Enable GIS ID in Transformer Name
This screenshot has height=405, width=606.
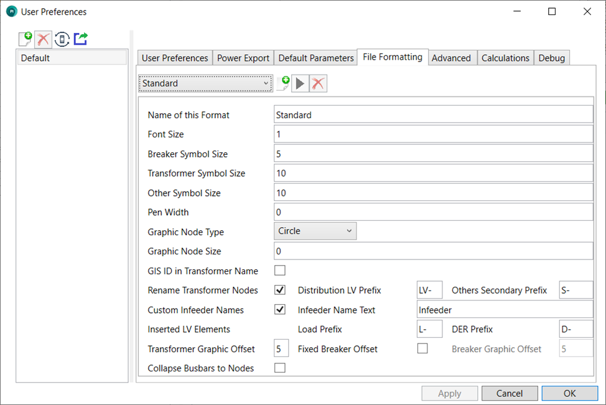tap(280, 271)
